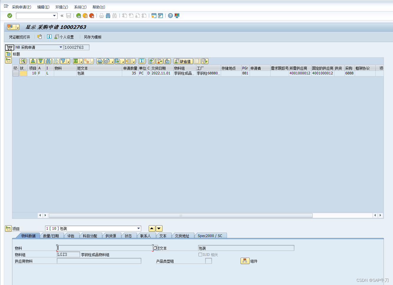Collapse the 项目 item detail section toggle

pos(8,229)
